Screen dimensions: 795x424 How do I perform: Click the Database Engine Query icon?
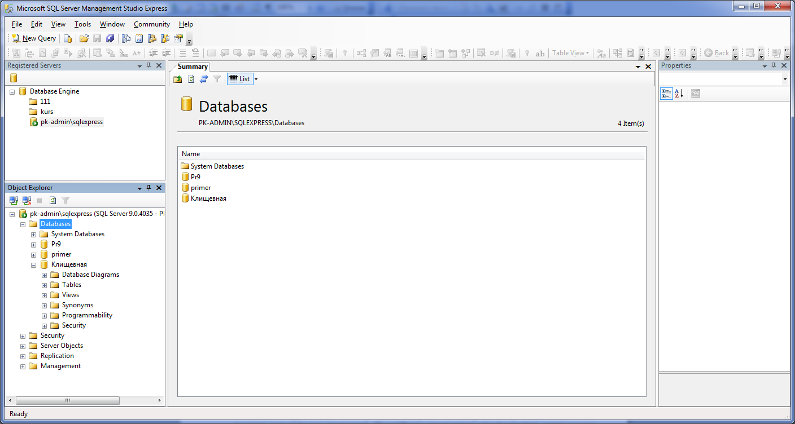pos(68,38)
